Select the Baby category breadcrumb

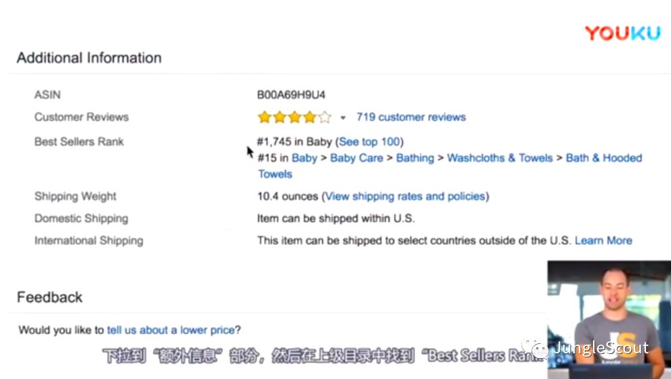pos(305,158)
